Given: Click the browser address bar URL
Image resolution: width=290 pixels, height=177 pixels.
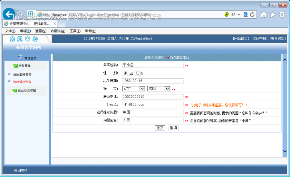Looking at the screenshot, I should tap(96, 14).
